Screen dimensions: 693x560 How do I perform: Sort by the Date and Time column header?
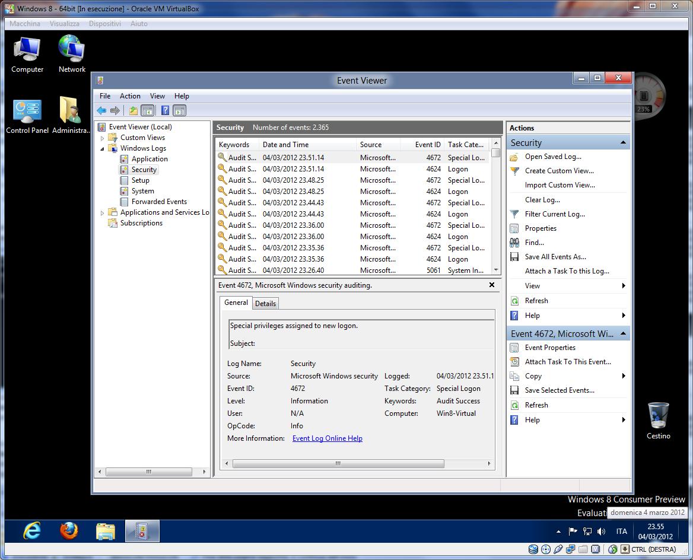[x=307, y=145]
